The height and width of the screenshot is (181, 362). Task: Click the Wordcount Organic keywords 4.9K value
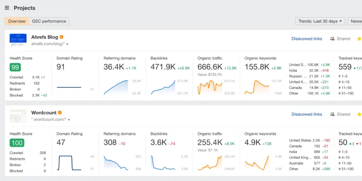pyautogui.click(x=252, y=143)
